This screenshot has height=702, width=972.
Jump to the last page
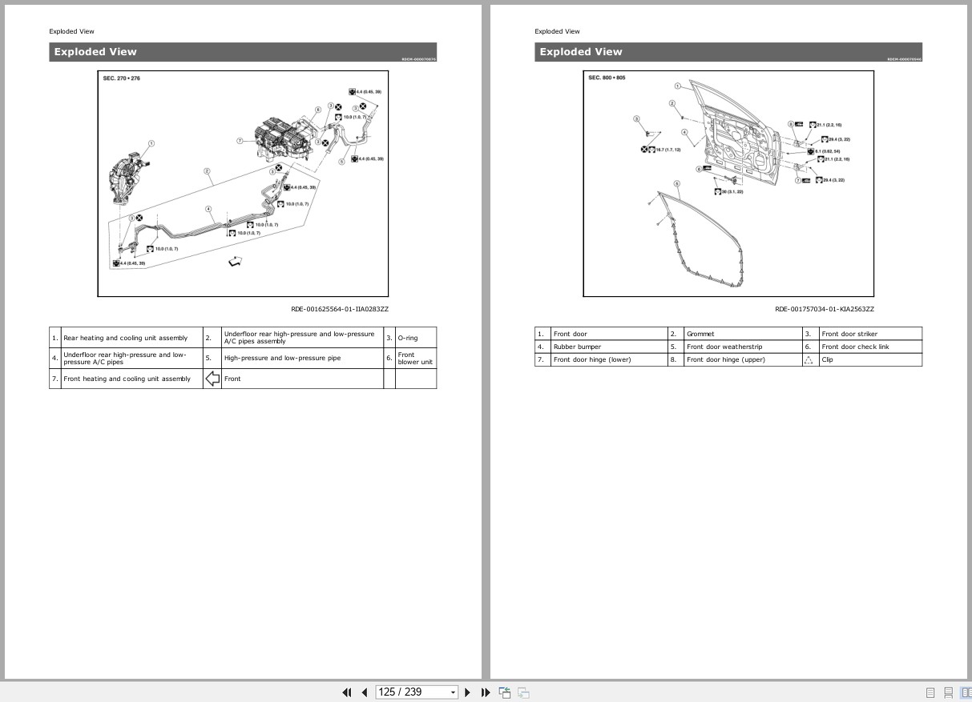coord(486,692)
